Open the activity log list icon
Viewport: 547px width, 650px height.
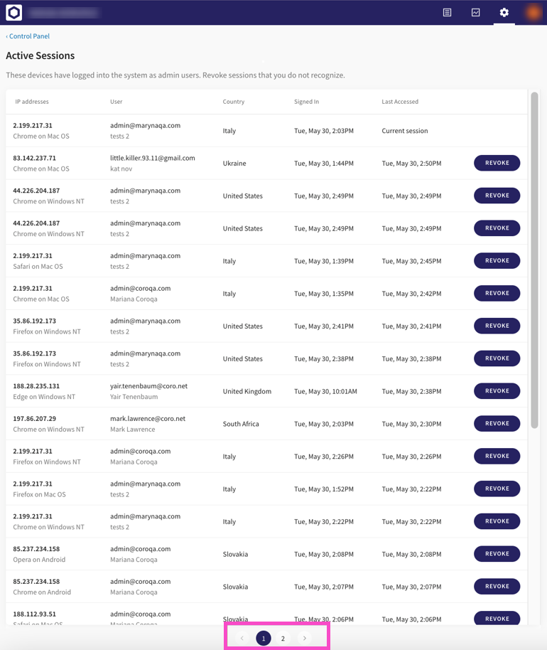pos(447,12)
